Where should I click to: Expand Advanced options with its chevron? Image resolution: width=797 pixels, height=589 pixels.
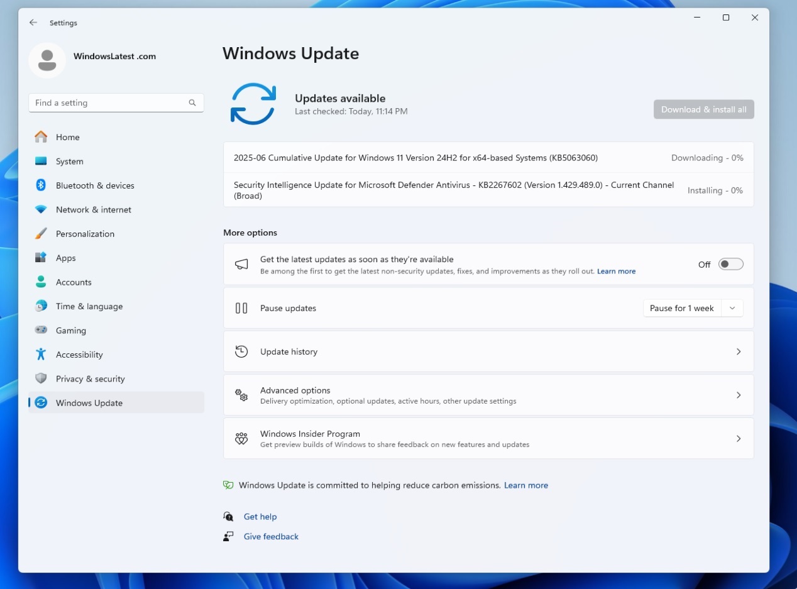[x=739, y=395]
